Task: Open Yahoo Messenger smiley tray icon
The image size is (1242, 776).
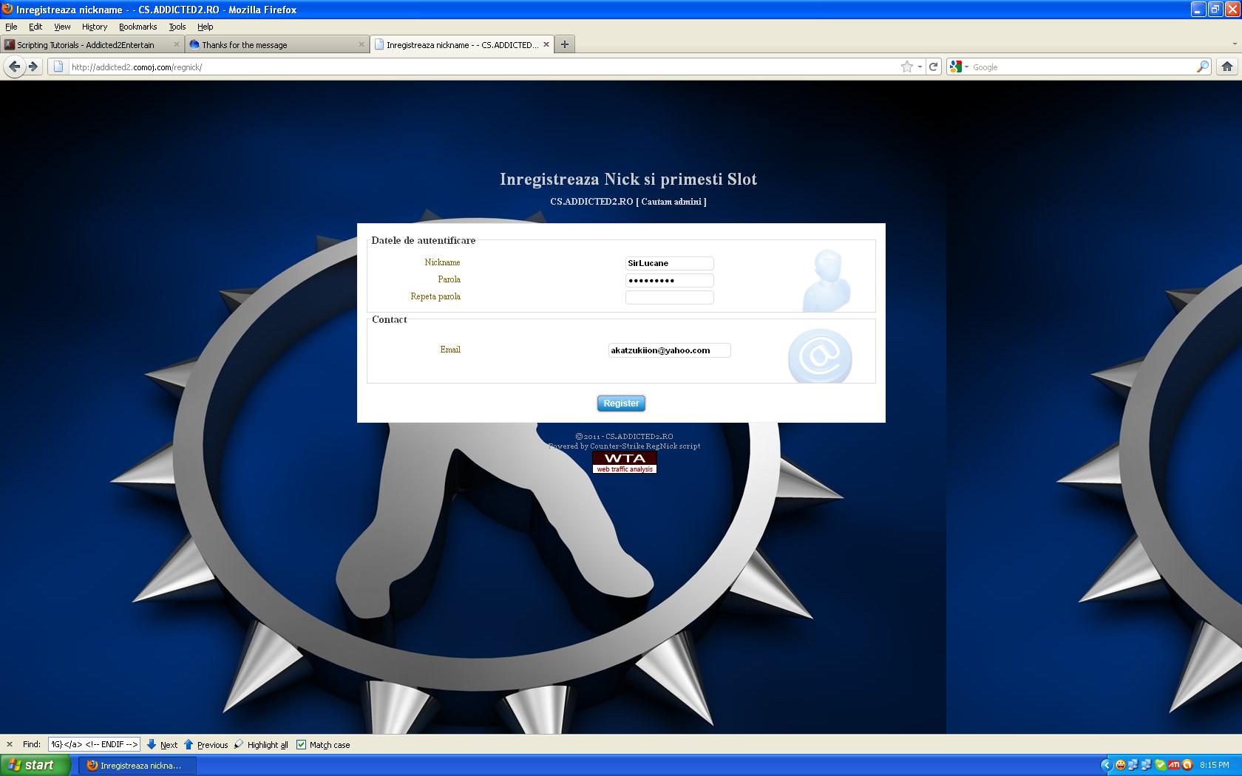Action: (x=1120, y=765)
